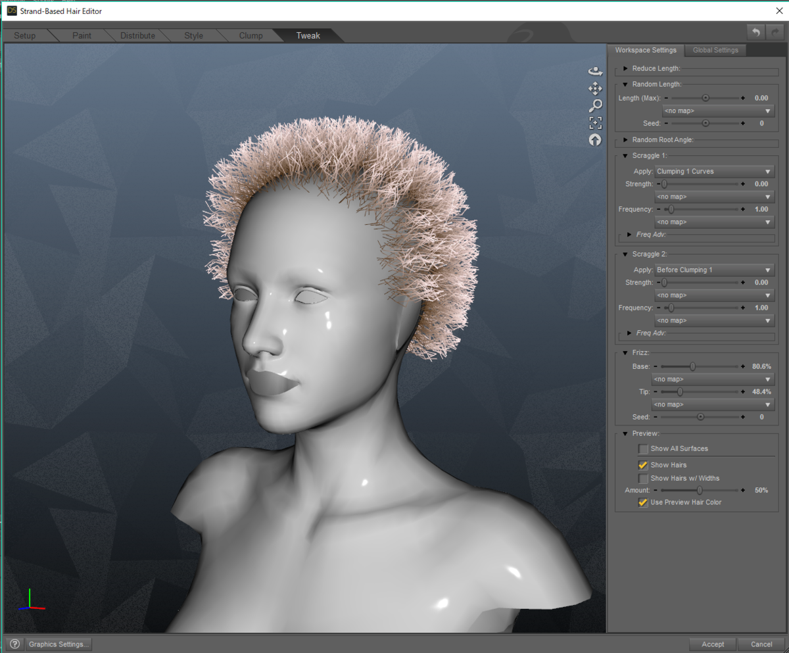789x653 pixels.
Task: Click the Frizz Tip value 48.4%
Action: (x=761, y=392)
